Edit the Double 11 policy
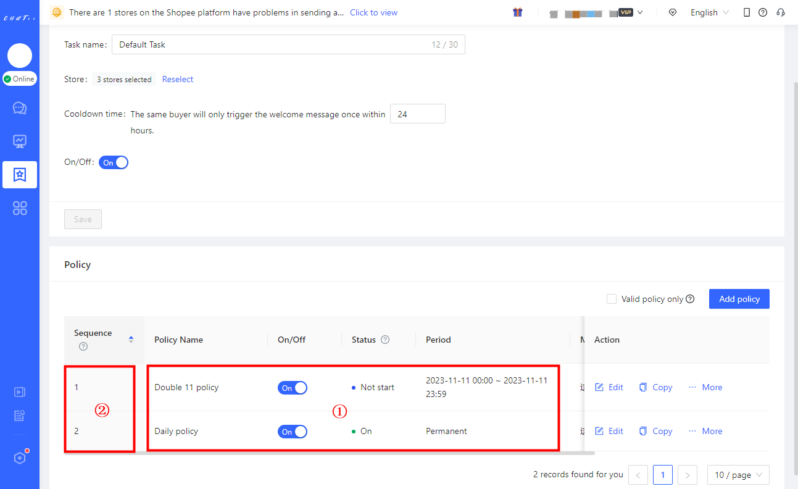This screenshot has width=798, height=489. click(609, 387)
